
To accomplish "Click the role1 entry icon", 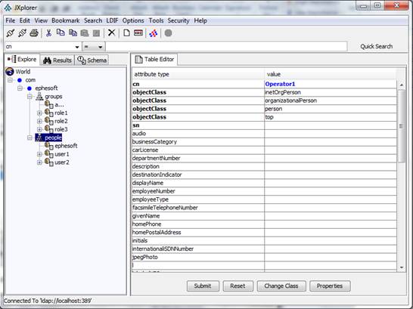I will coord(49,113).
